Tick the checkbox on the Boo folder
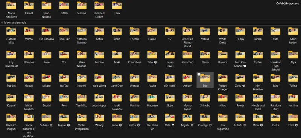 [199, 74]
